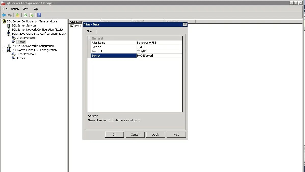Image resolution: width=305 pixels, height=172 pixels.
Task: Click the Port No value 1433
Action: [x=160, y=47]
